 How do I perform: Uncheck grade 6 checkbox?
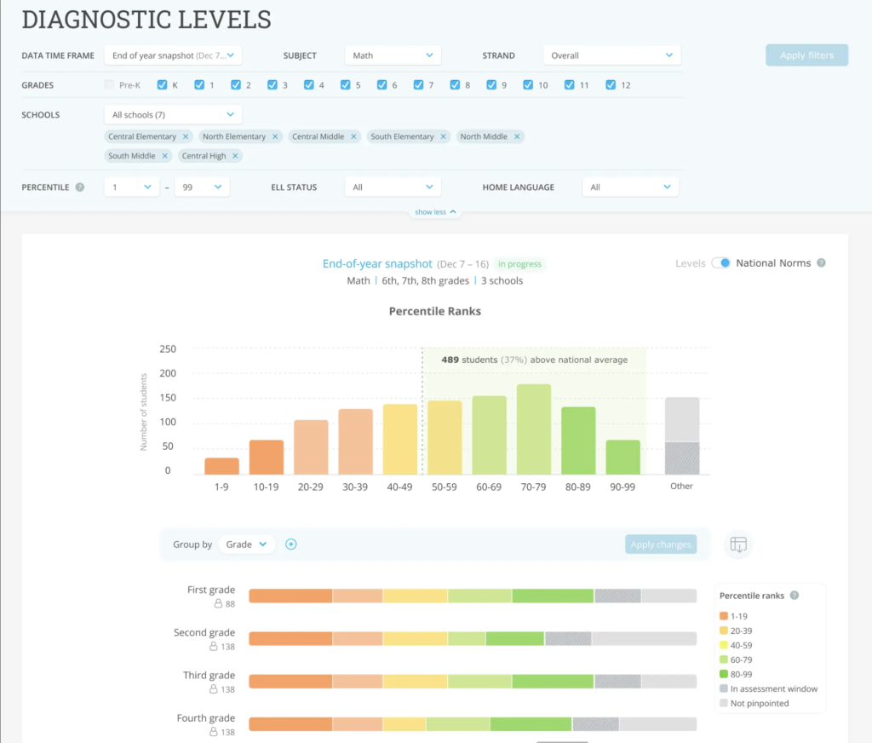click(381, 84)
